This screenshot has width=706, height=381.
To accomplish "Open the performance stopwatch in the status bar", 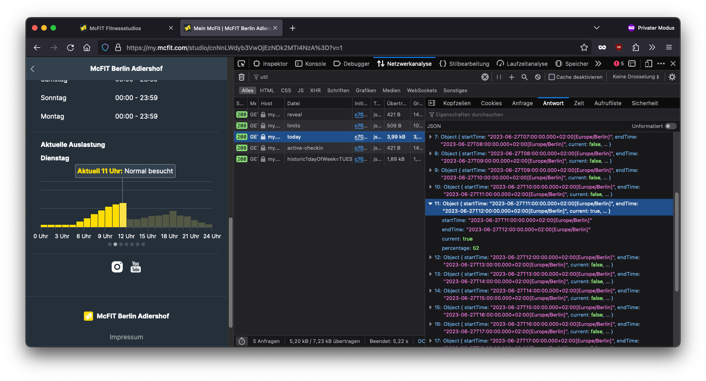I will [242, 341].
